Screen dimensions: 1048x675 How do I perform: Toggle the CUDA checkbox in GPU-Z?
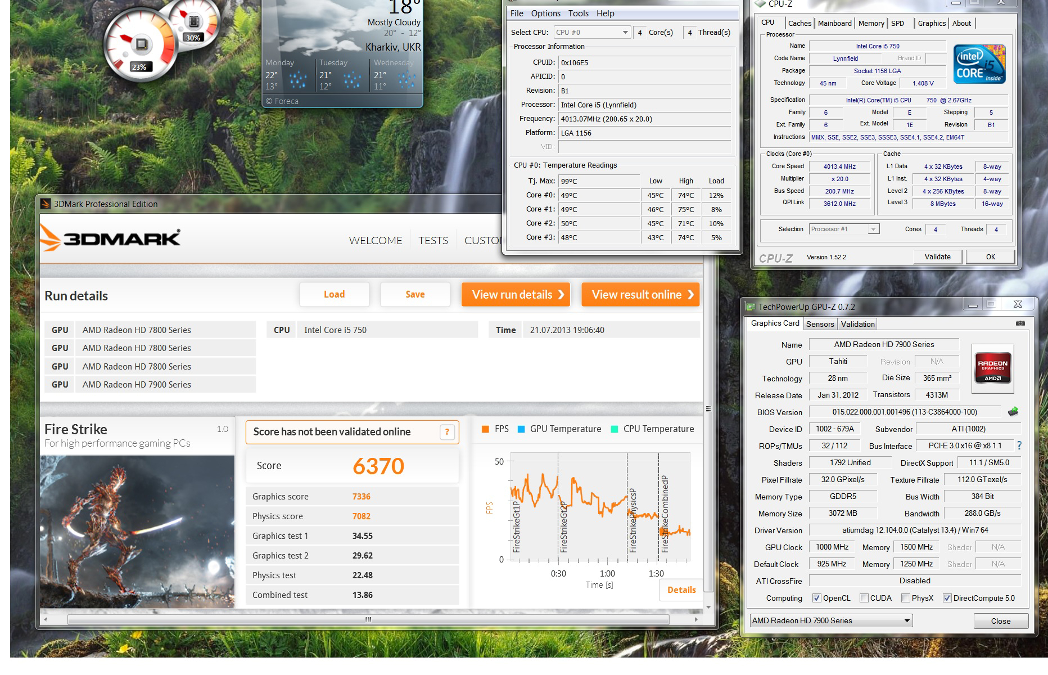point(864,598)
